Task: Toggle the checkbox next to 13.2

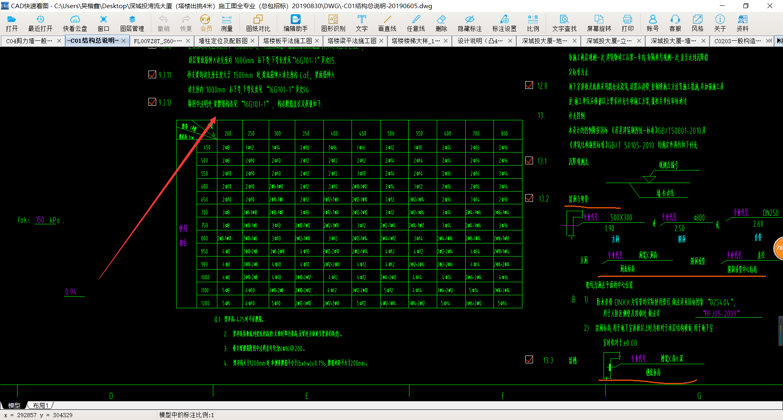Action: pyautogui.click(x=529, y=198)
